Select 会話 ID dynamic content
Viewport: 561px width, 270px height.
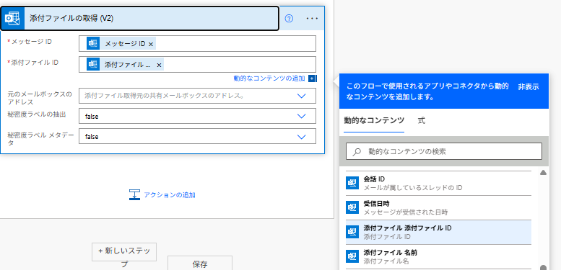[x=439, y=183]
